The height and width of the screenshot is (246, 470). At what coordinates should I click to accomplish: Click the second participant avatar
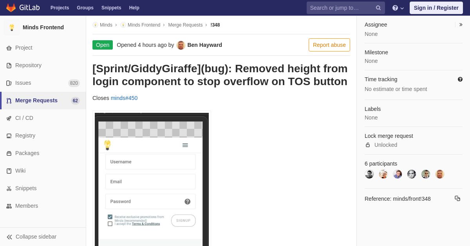tap(383, 174)
